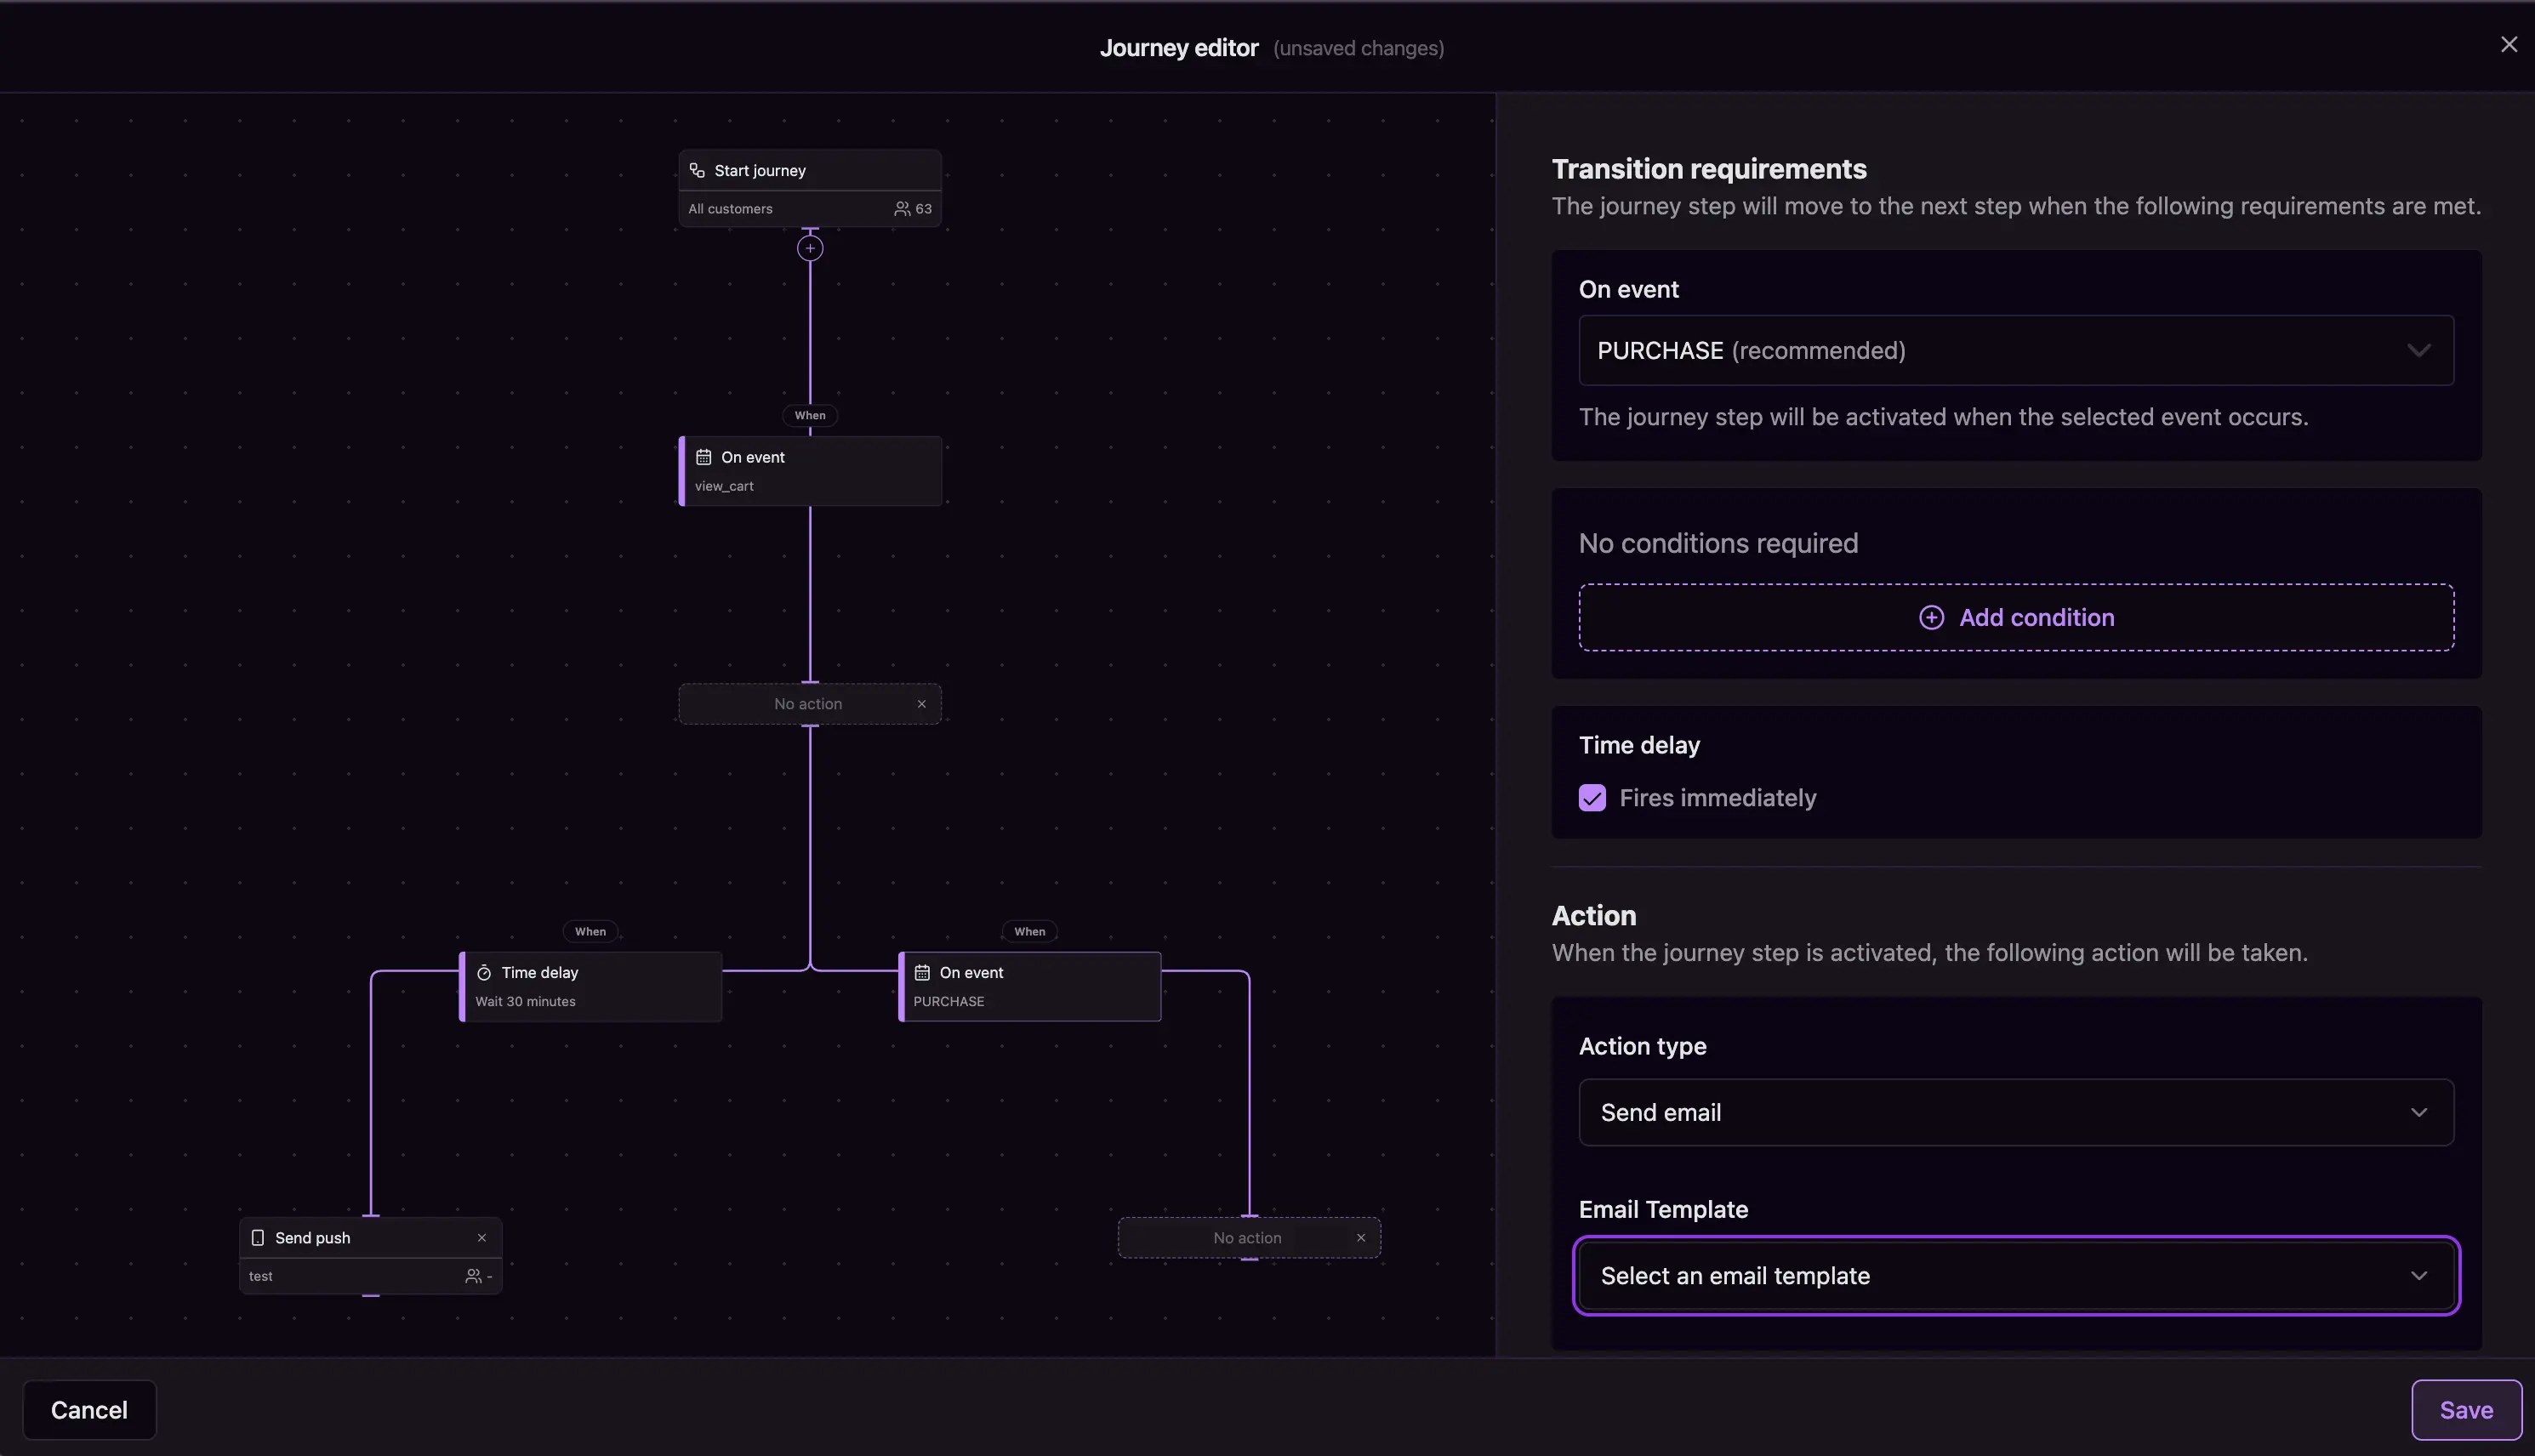The height and width of the screenshot is (1456, 2535).
Task: Click the phone icon on Send push node
Action: [x=258, y=1238]
